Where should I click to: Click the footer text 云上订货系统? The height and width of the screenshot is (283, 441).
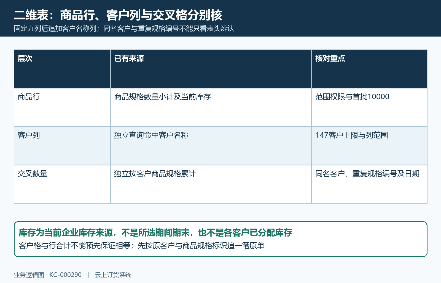coord(113,275)
